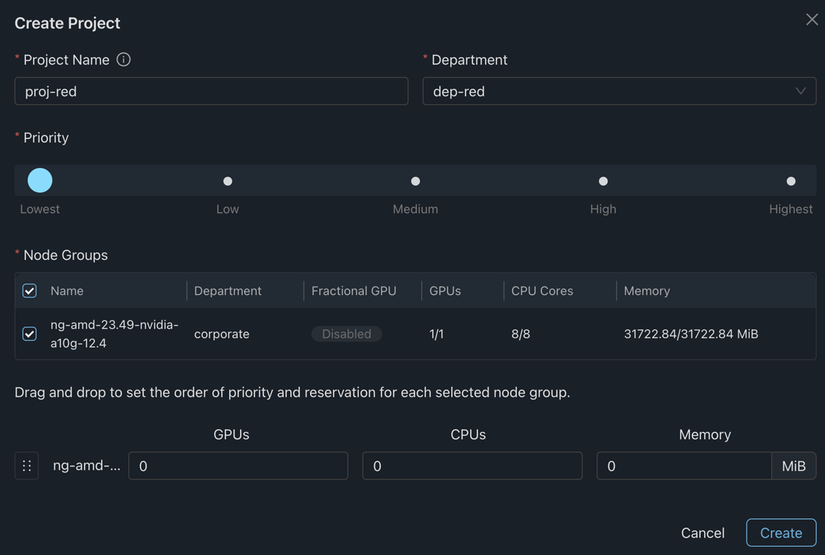Set priority slider to Medium

[x=415, y=181]
